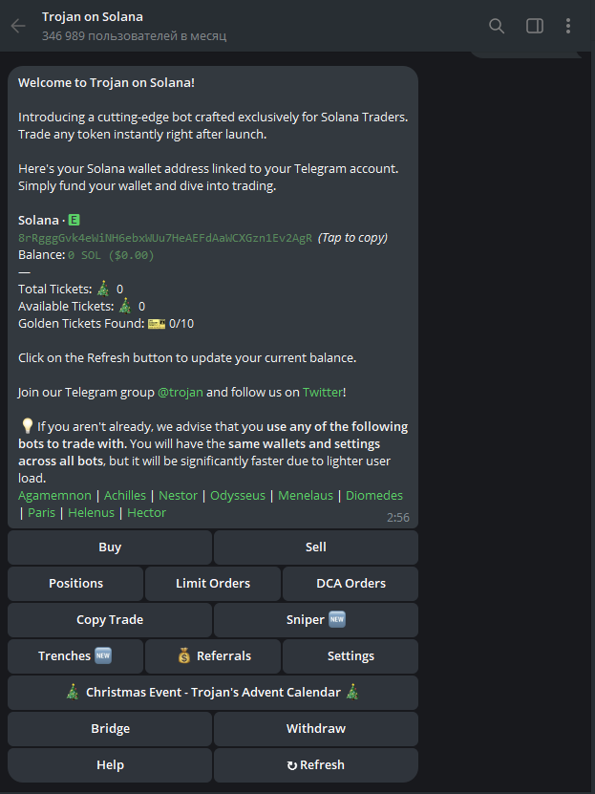Image resolution: width=595 pixels, height=794 pixels.
Task: Open the chat search icon
Action: 497,26
